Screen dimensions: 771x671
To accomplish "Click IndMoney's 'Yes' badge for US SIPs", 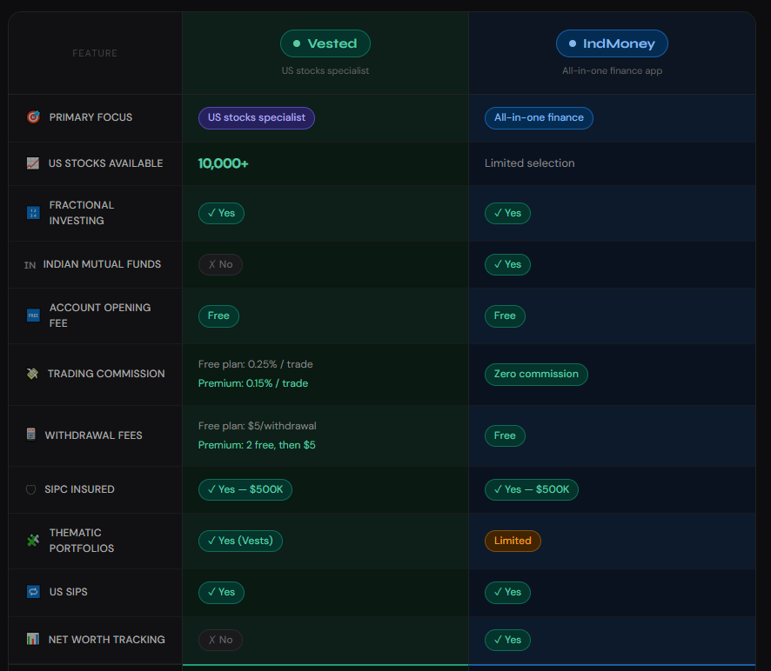I will 507,593.
